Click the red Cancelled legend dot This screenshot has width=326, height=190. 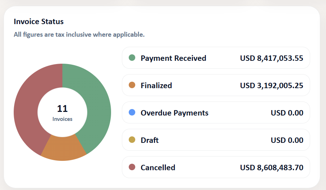(132, 167)
